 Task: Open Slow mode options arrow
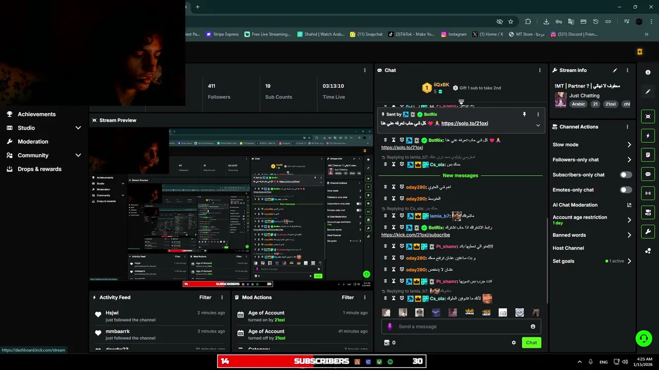(x=629, y=145)
